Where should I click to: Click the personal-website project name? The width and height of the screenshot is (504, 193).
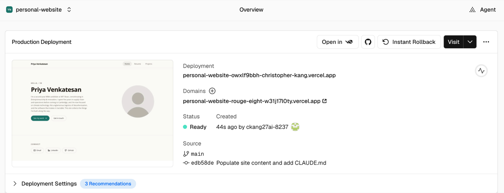(x=39, y=10)
